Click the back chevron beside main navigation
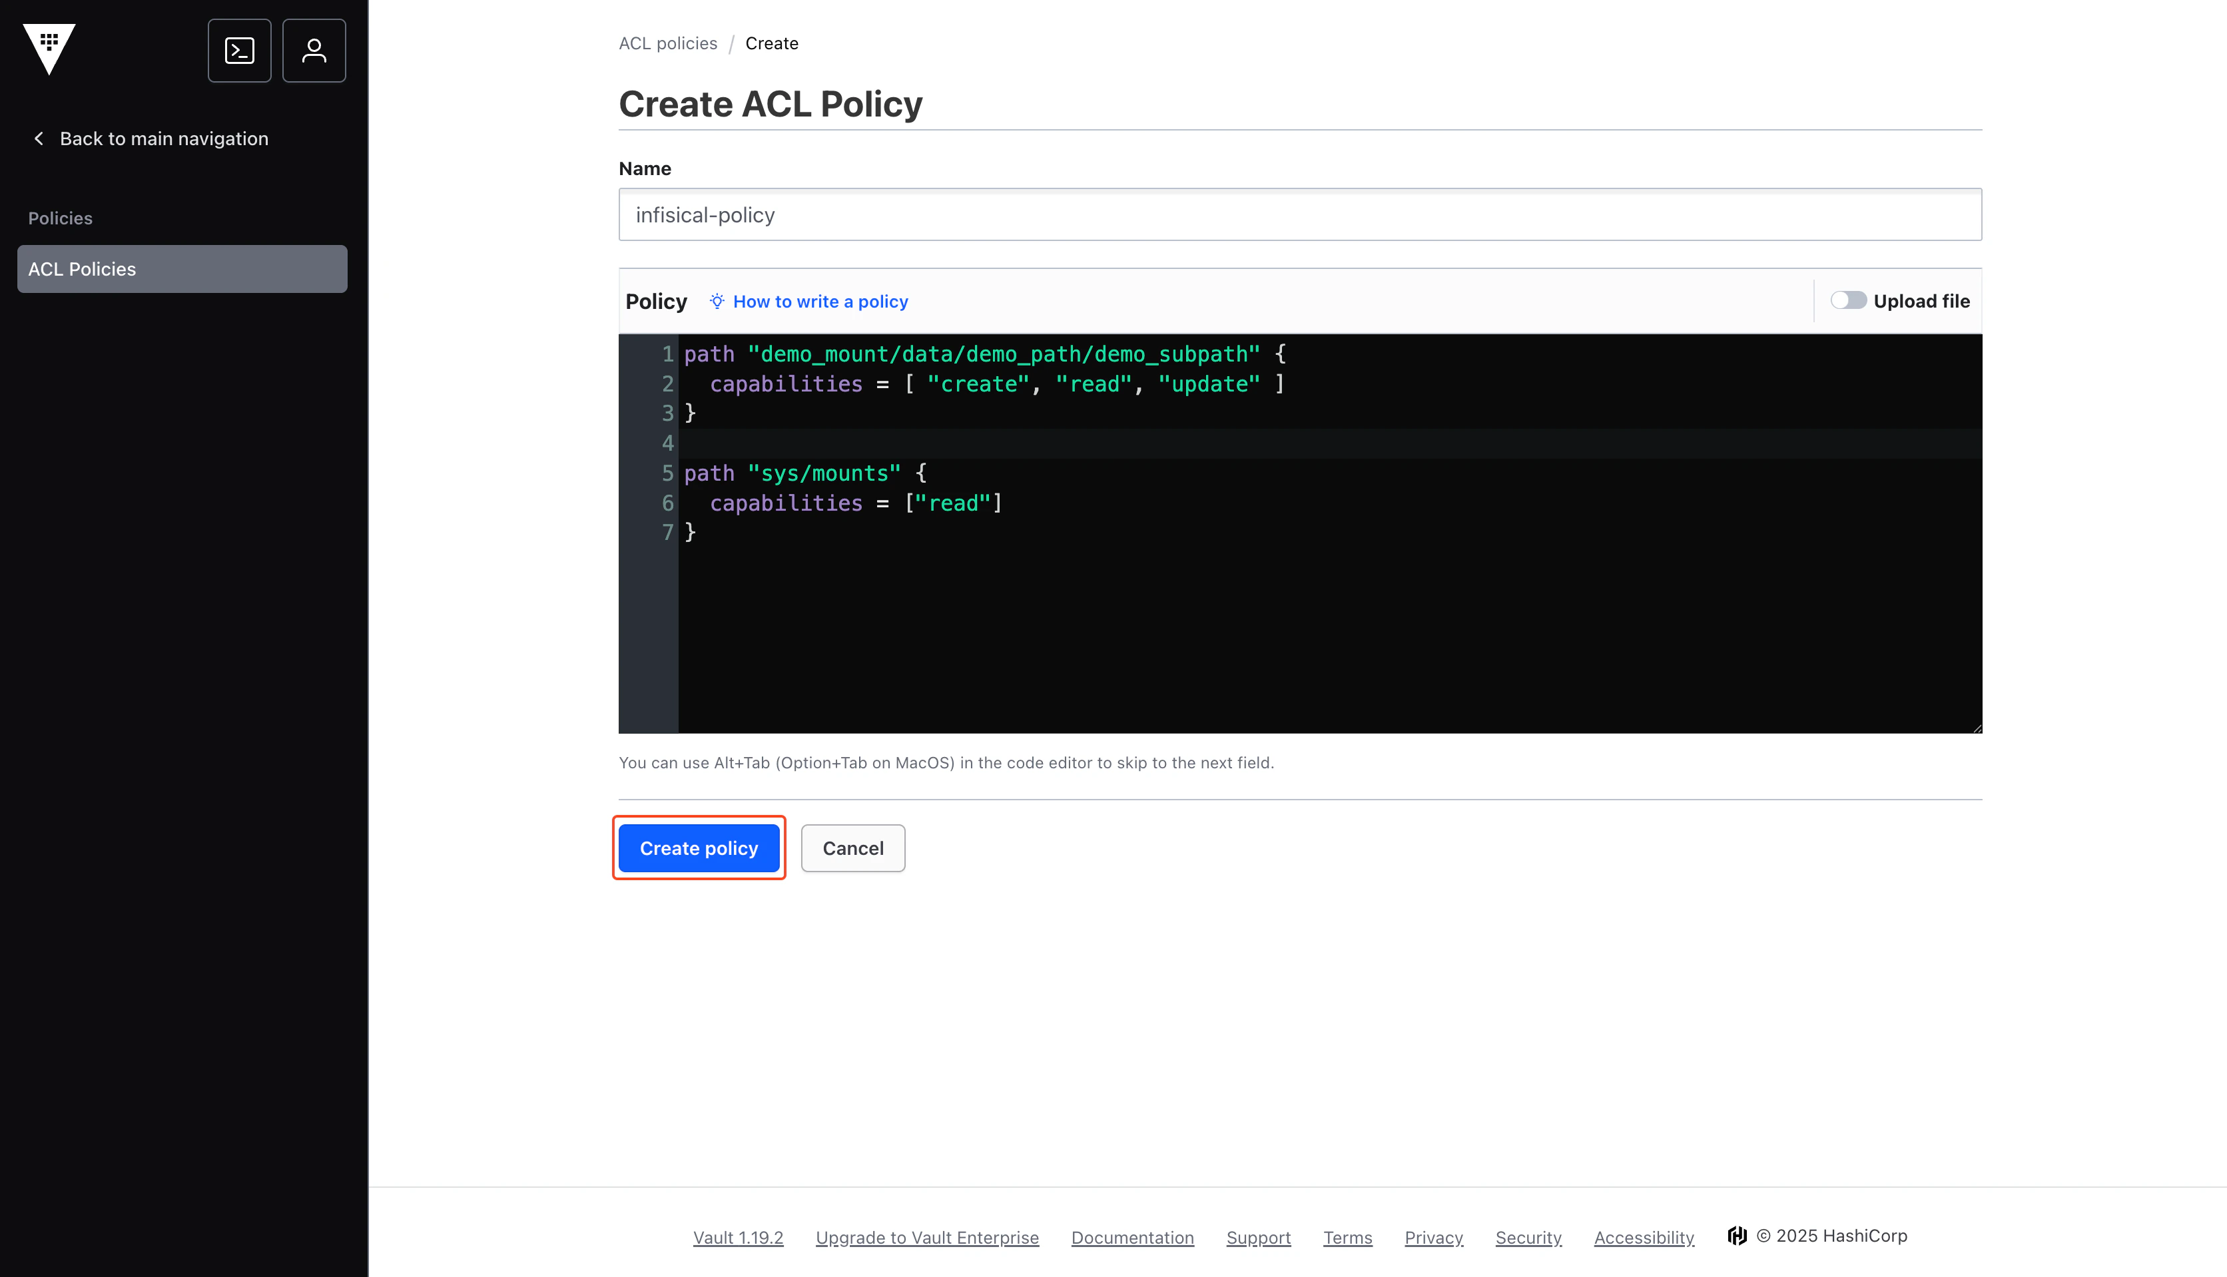Image resolution: width=2227 pixels, height=1277 pixels. 39,138
